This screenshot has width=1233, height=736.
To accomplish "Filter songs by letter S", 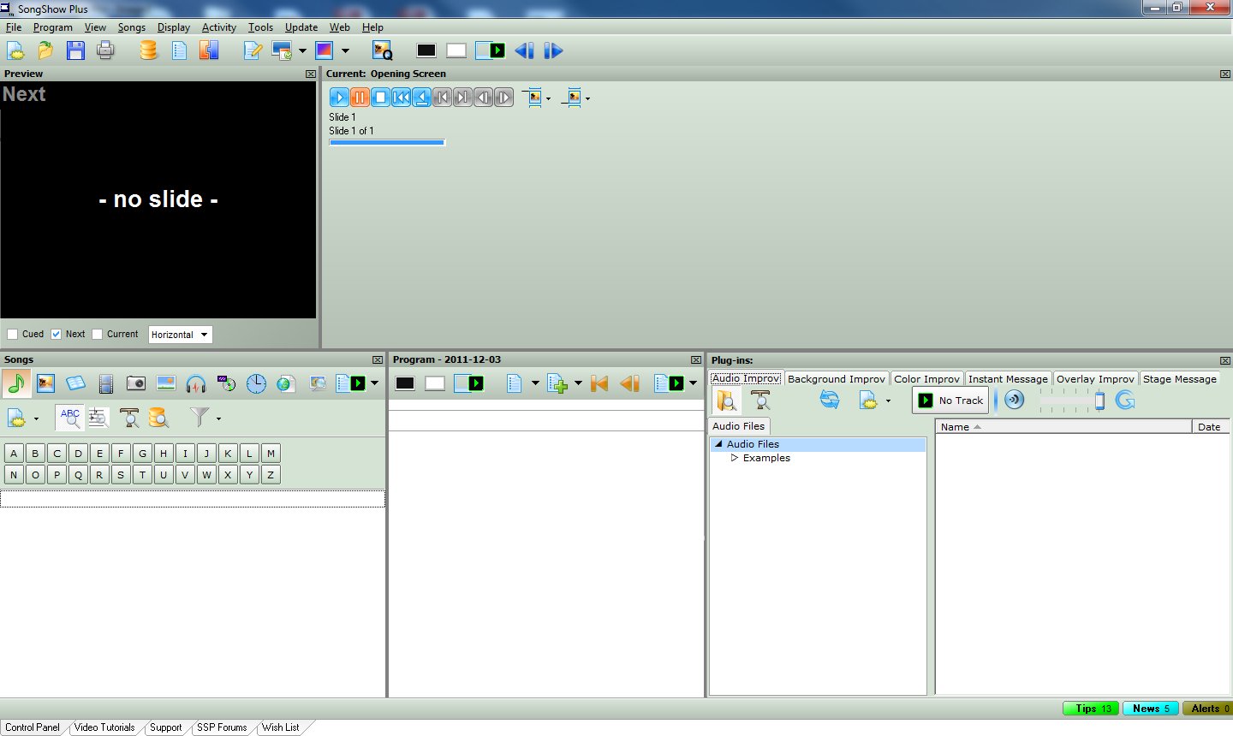I will [x=121, y=475].
